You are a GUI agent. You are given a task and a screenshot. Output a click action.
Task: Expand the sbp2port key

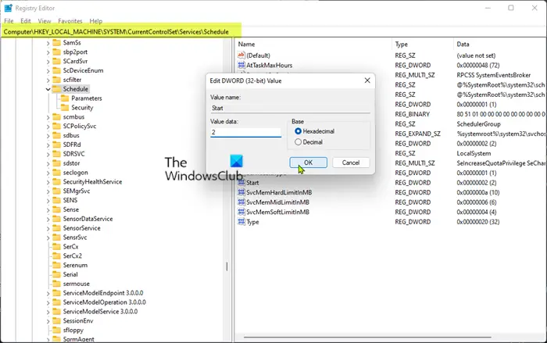click(48, 52)
